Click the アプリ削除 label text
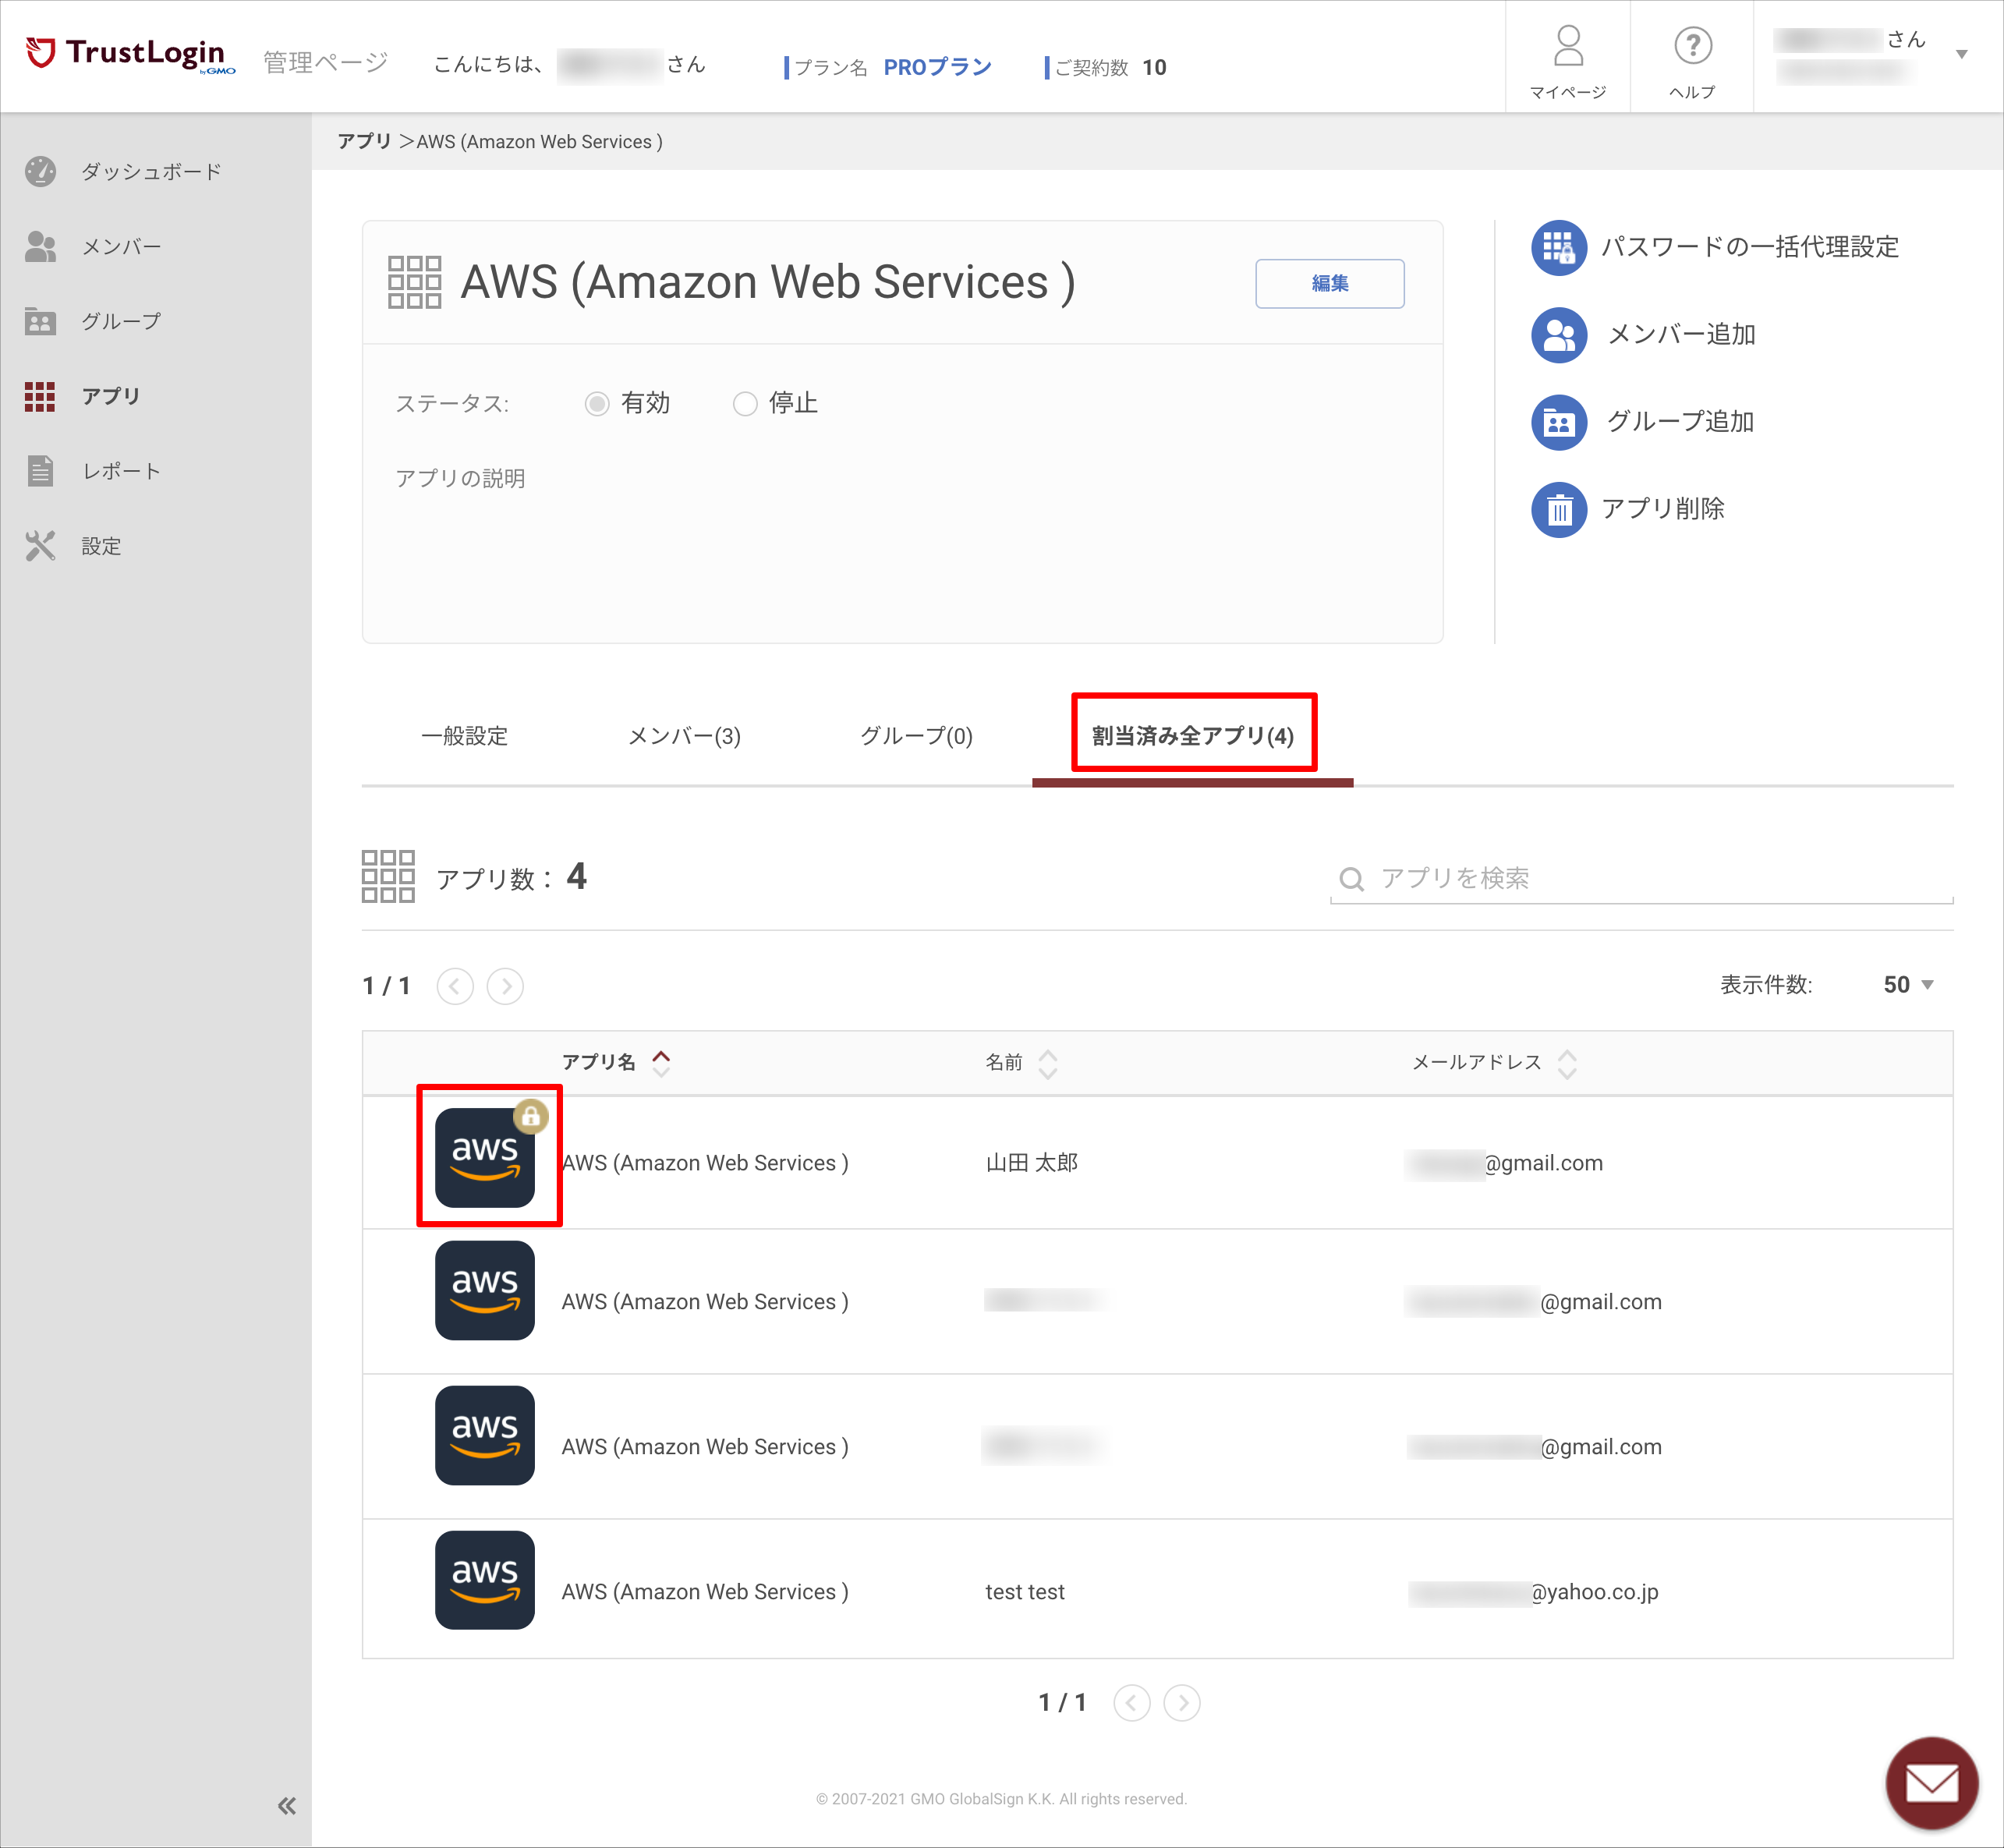The width and height of the screenshot is (2004, 1848). pos(1664,509)
